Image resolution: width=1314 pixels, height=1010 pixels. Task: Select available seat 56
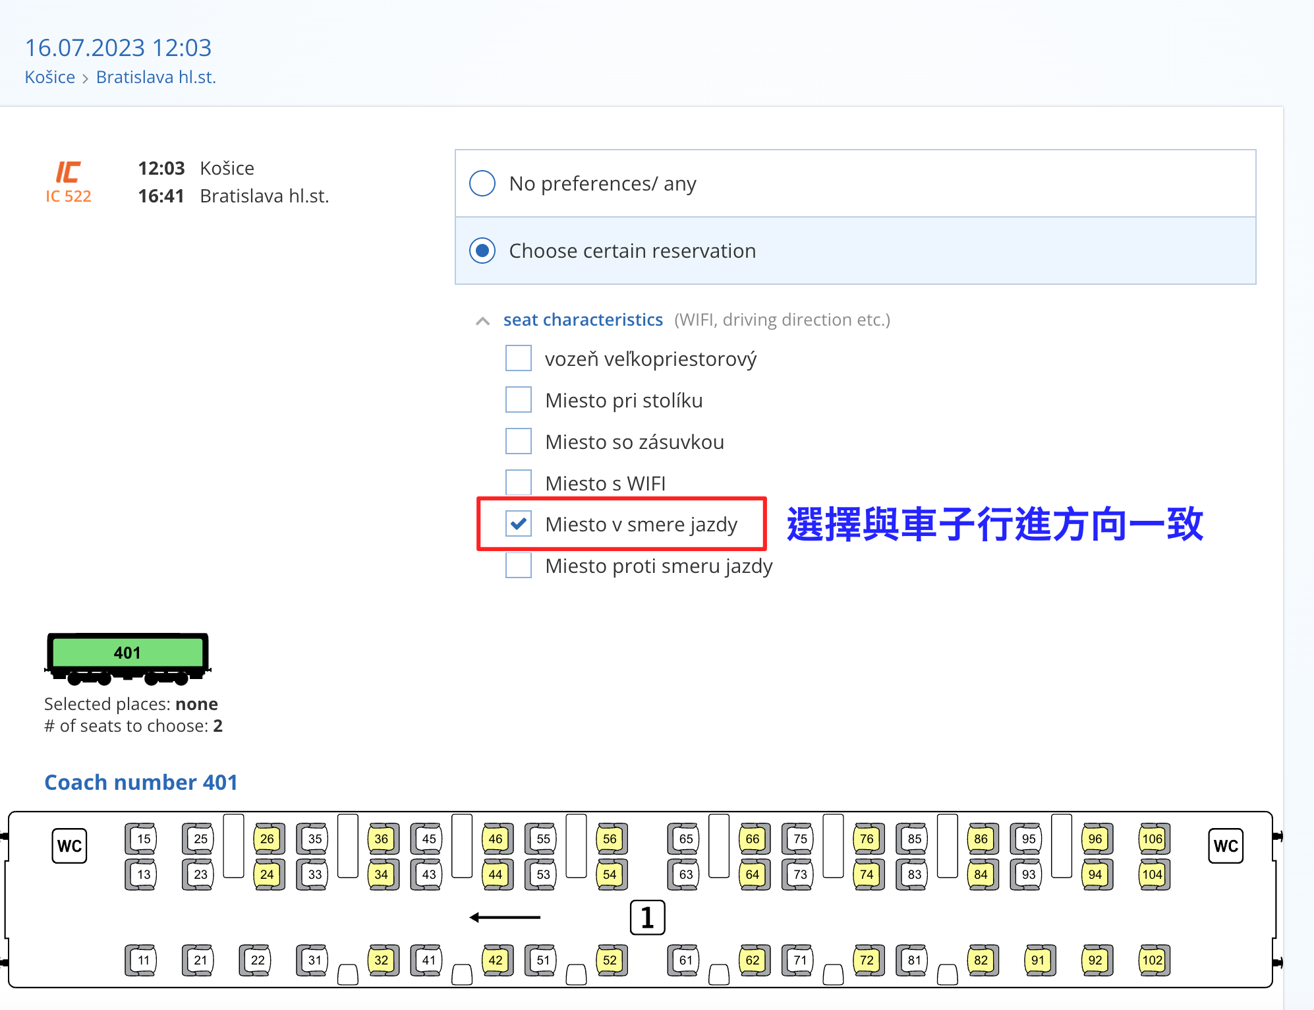click(x=611, y=839)
